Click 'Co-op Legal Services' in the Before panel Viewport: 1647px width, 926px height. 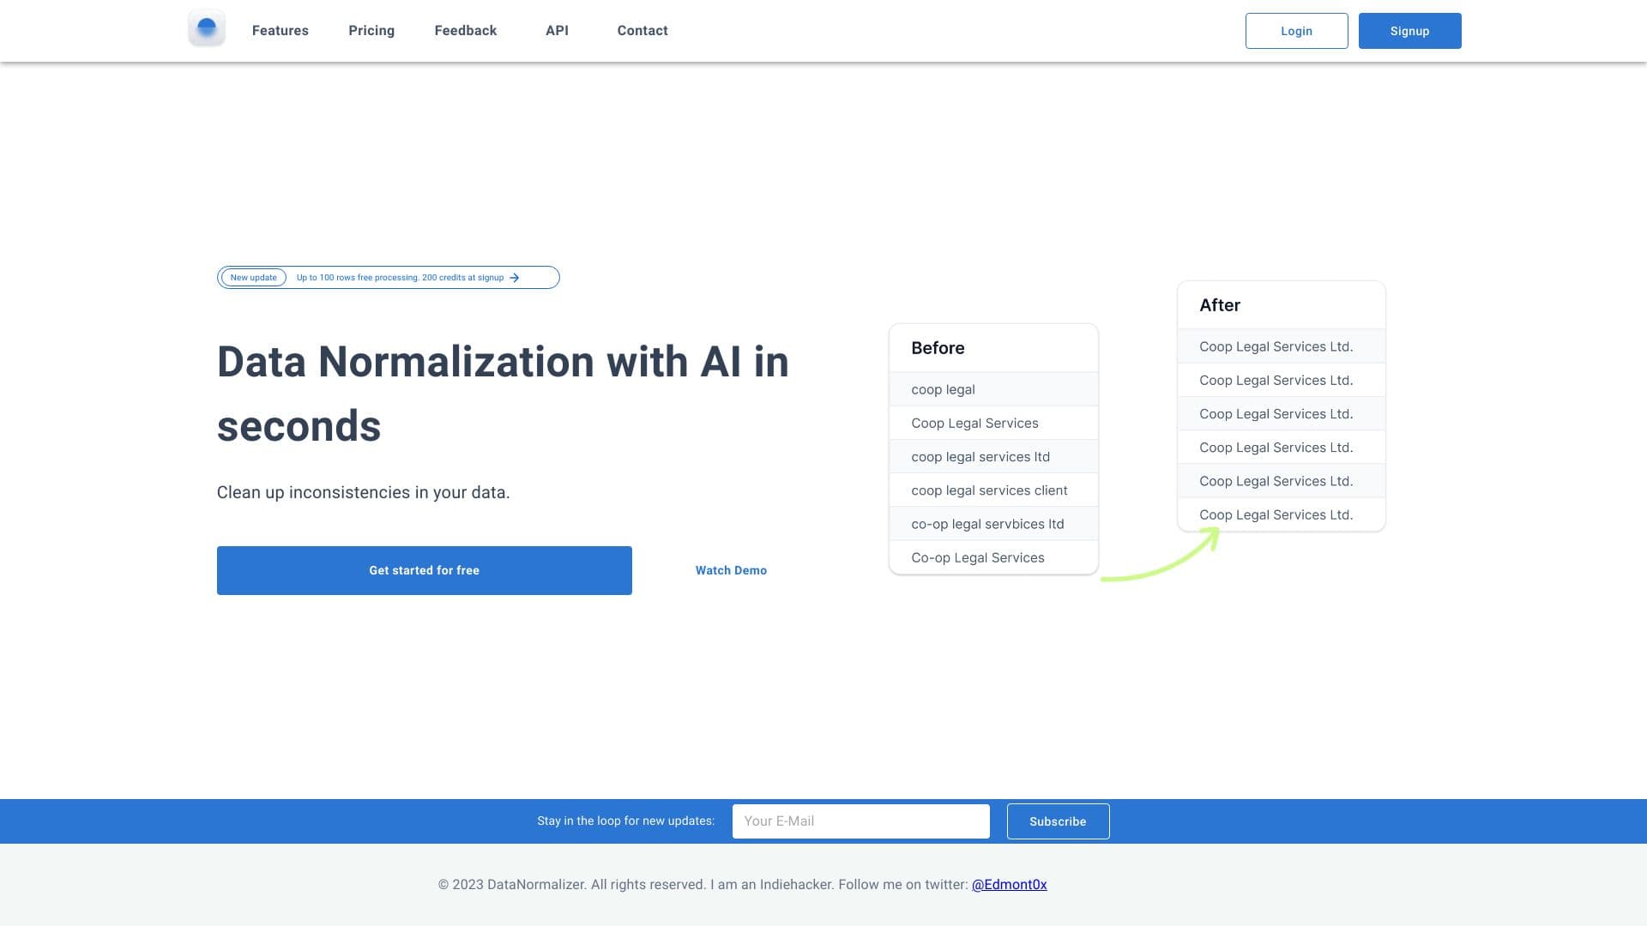[x=992, y=557]
